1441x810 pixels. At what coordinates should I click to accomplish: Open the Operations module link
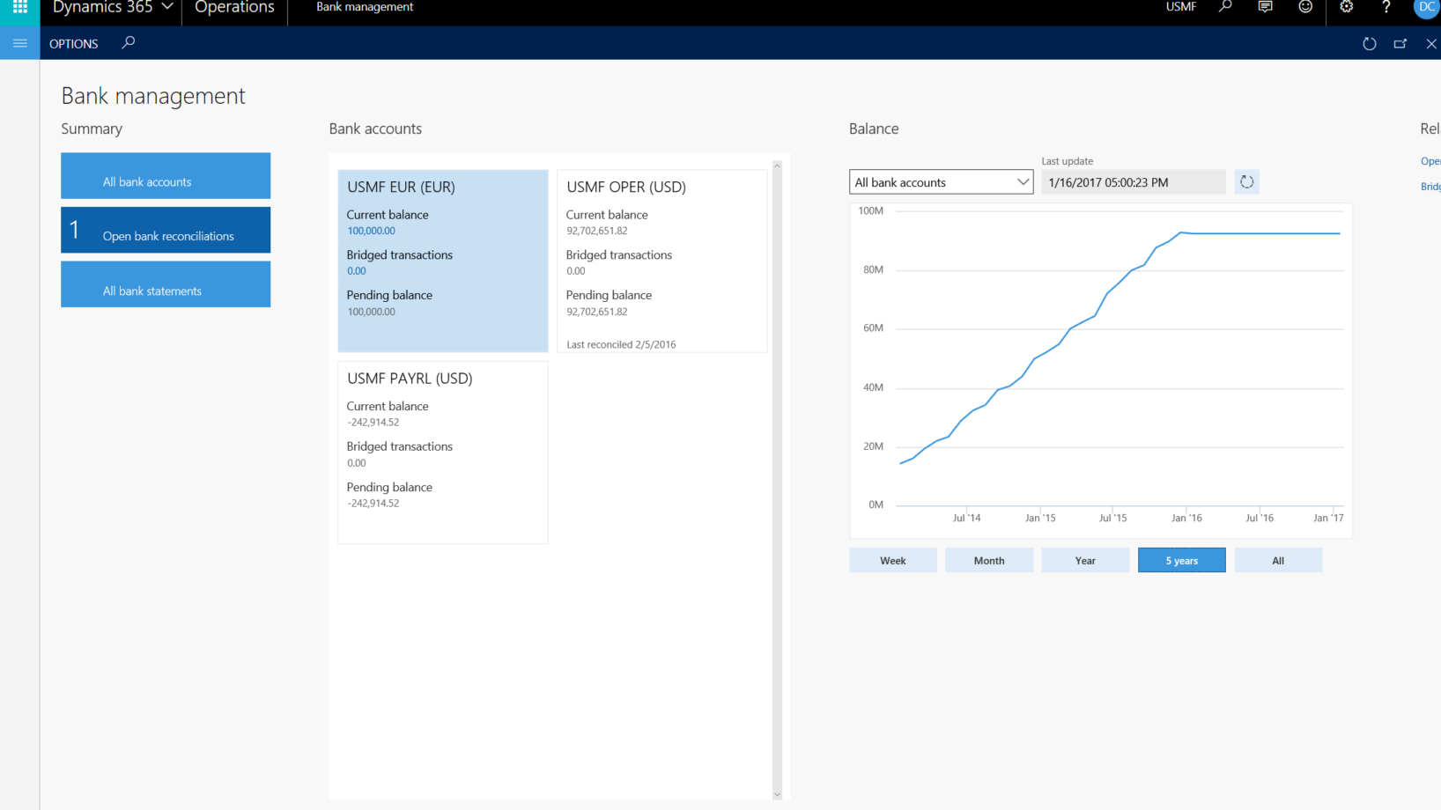[x=234, y=8]
